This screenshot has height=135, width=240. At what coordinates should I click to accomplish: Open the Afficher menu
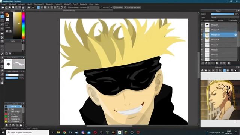click(x=67, y=4)
